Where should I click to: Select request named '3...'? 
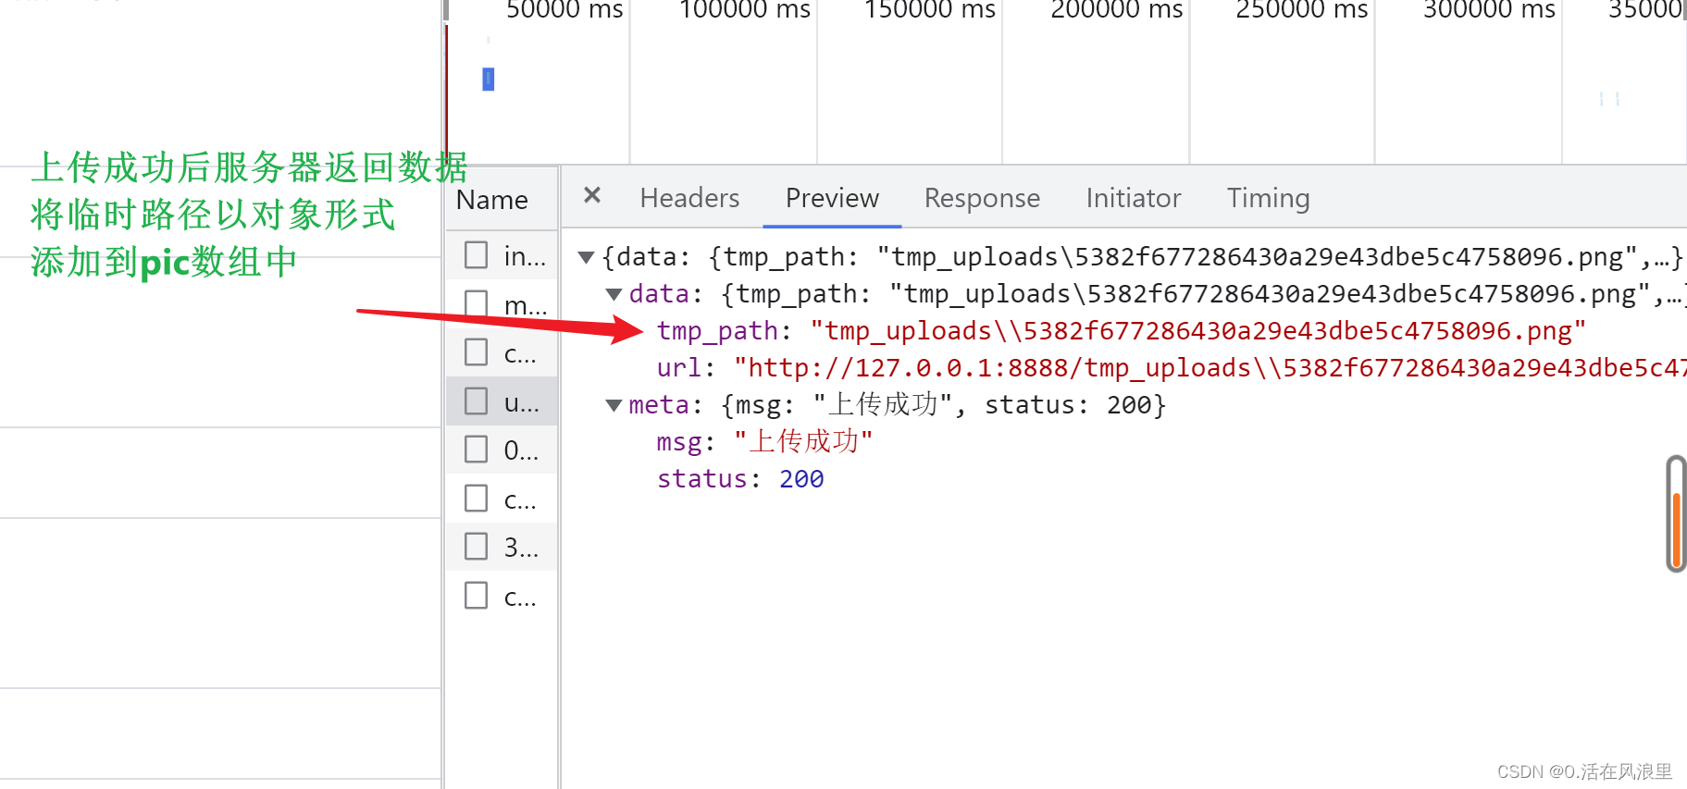pos(521,547)
